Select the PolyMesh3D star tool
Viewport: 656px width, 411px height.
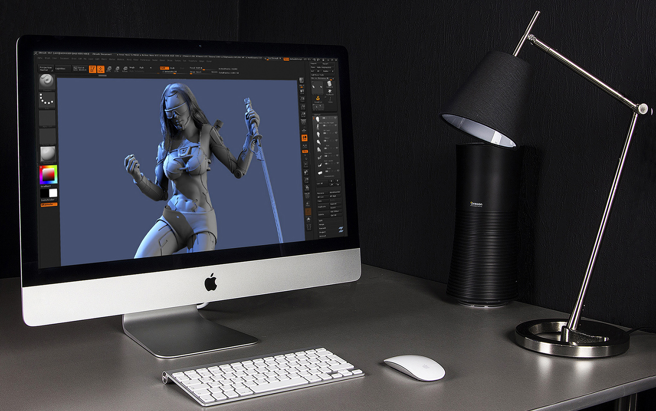(330, 91)
